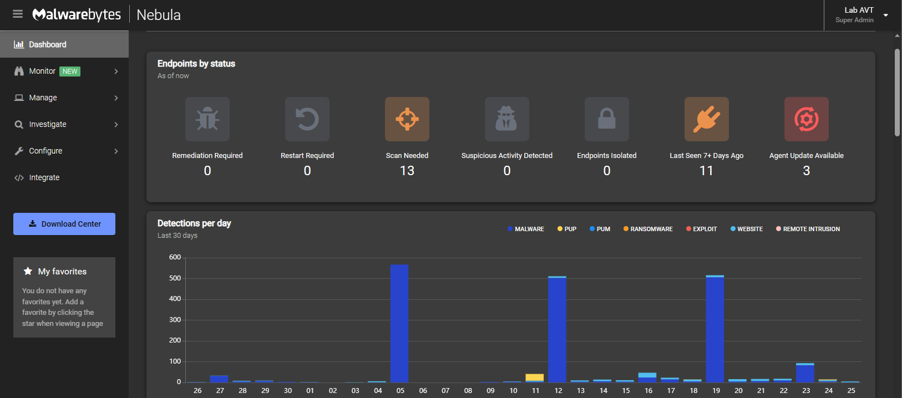Toggle the MALWARE series in chart legend
902x398 pixels.
pyautogui.click(x=526, y=229)
